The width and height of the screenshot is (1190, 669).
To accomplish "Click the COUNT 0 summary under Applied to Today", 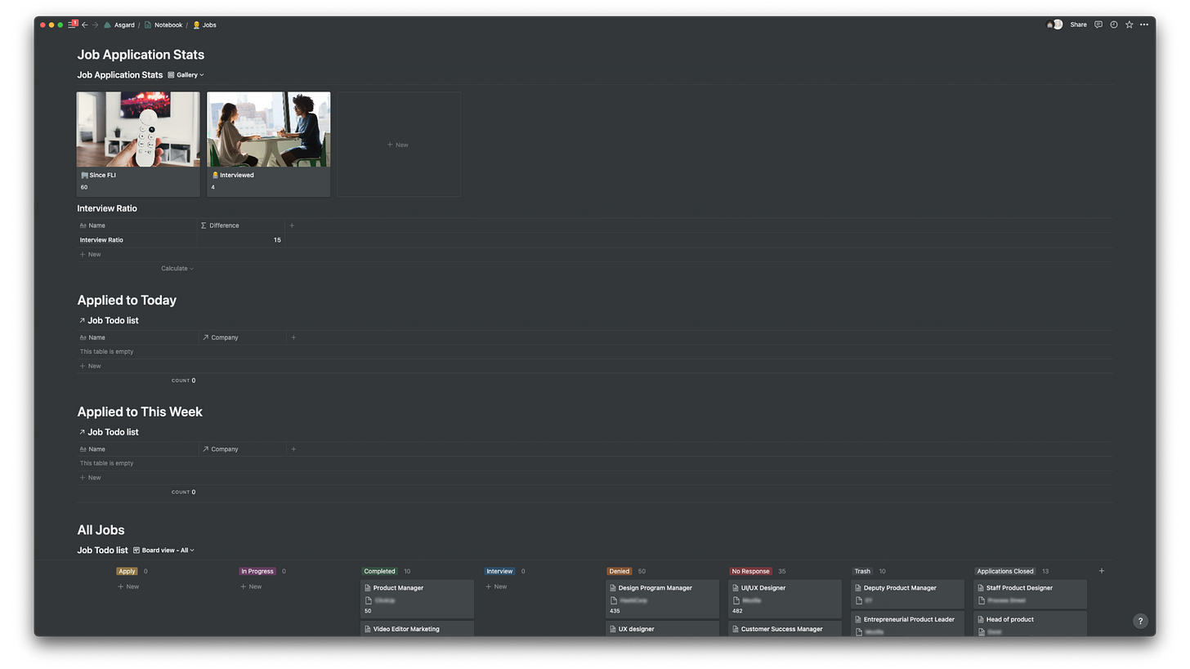I will click(x=183, y=381).
